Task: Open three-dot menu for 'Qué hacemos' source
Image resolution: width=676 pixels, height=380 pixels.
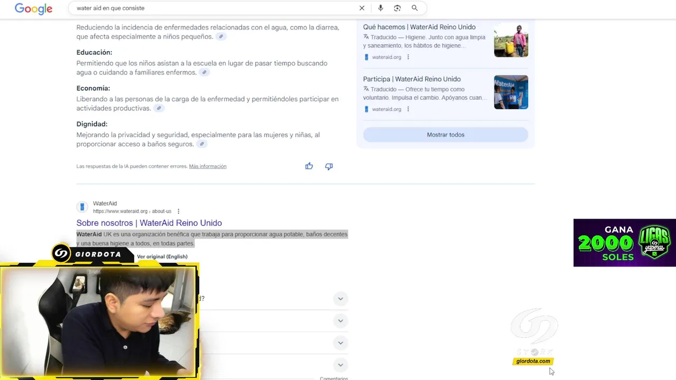Action: [x=408, y=57]
